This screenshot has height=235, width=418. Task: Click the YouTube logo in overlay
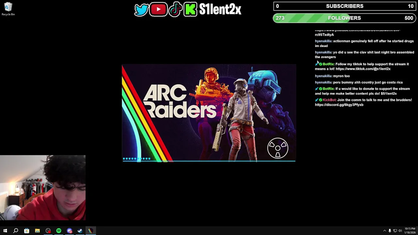coord(158,9)
